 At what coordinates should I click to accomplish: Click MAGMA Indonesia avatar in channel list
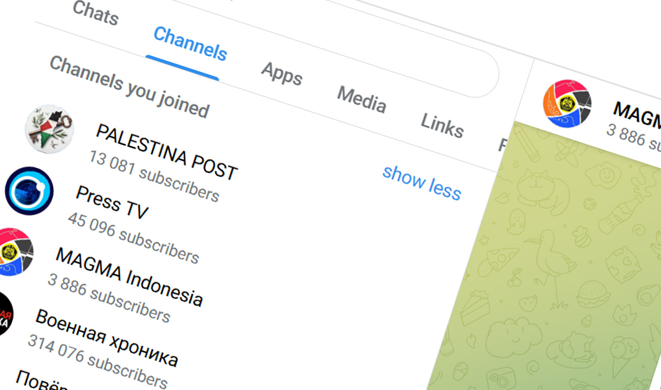point(12,253)
